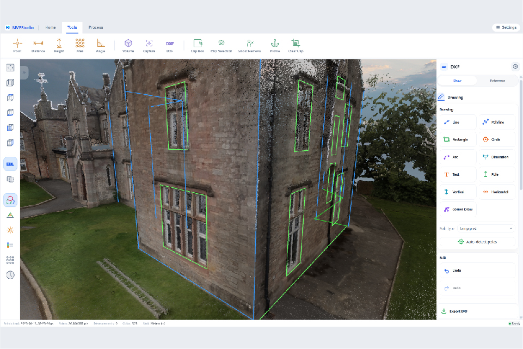Click the Clear Clip tool
Screen dimensions: 523x349
coord(296,46)
